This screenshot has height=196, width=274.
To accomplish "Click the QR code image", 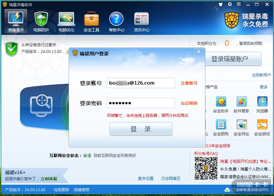I will point(206,168).
